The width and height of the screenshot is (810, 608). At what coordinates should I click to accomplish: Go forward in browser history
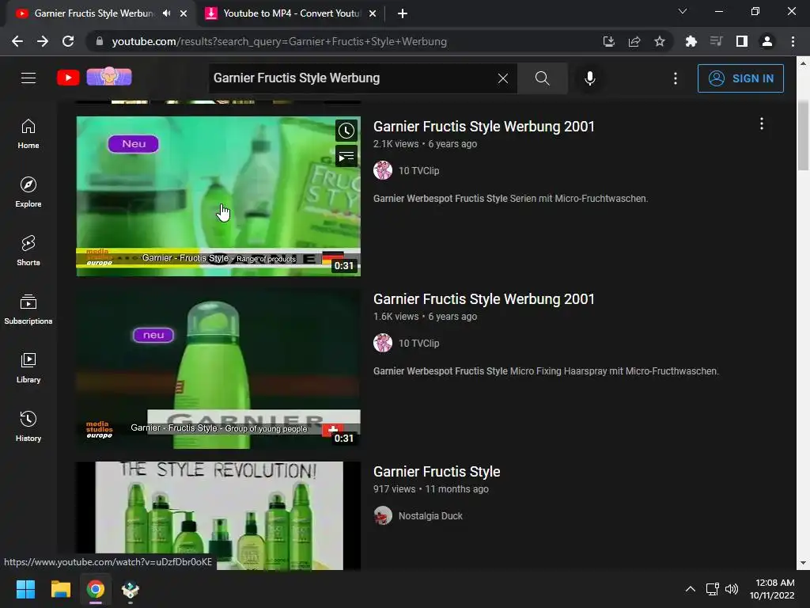pos(43,41)
